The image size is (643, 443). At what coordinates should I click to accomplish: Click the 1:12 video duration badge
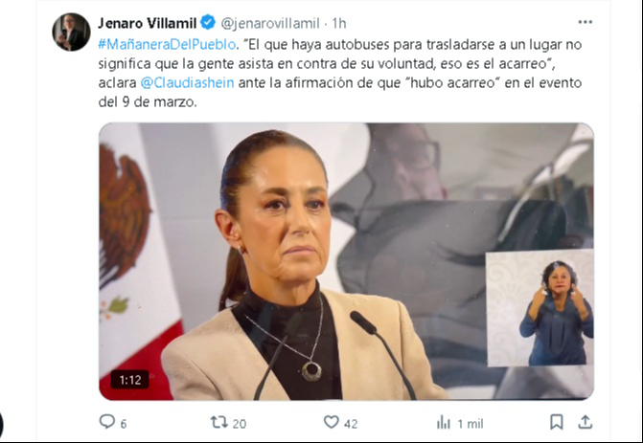pyautogui.click(x=130, y=380)
